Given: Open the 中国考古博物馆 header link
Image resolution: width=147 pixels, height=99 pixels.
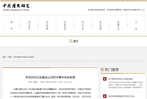Looking at the screenshot, I should (126, 10).
